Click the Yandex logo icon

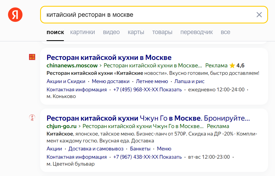pyautogui.click(x=15, y=15)
